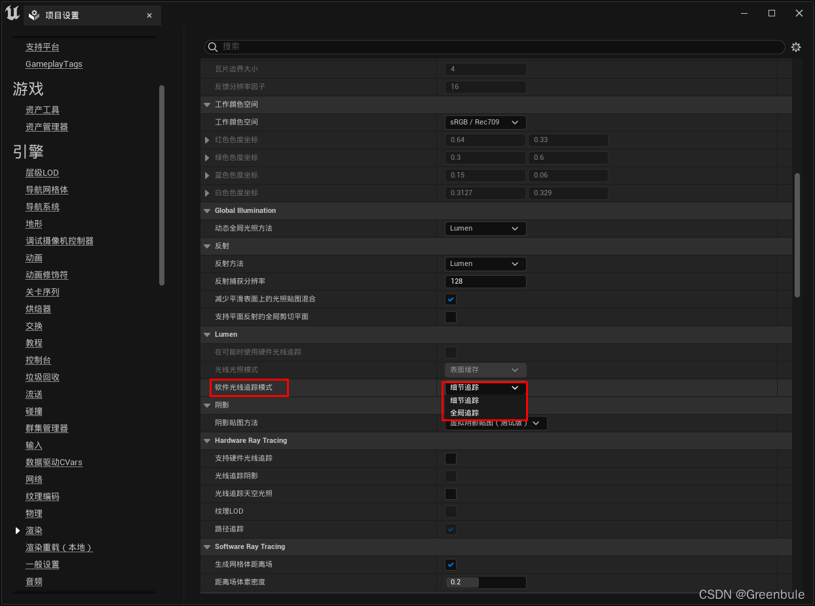Adjust 距离场体素密度 slider value 0.2

coord(485,582)
